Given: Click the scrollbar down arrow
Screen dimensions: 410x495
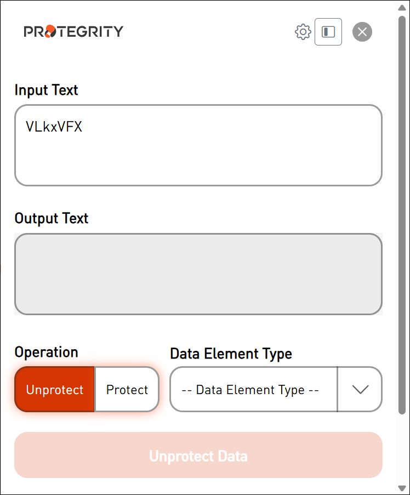Looking at the screenshot, I should (x=402, y=488).
